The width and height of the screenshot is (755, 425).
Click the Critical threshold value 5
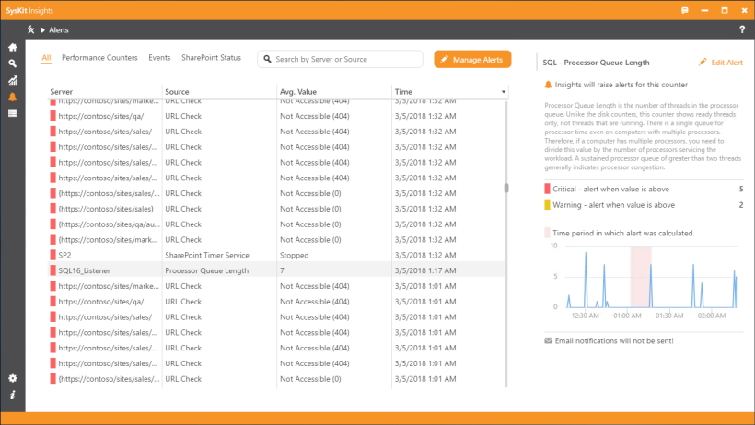point(741,190)
